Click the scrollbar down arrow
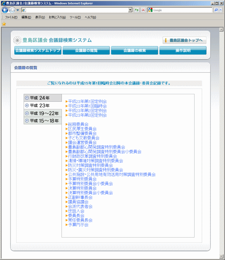This screenshot has width=225, height=260. tap(221, 256)
